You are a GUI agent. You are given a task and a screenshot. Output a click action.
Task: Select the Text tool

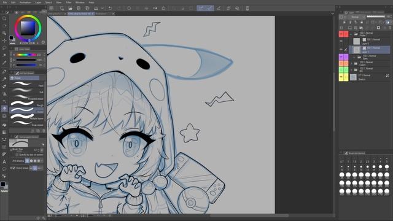coord(4,162)
